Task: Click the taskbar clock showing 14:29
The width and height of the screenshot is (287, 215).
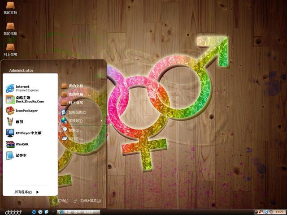Action: pyautogui.click(x=279, y=212)
